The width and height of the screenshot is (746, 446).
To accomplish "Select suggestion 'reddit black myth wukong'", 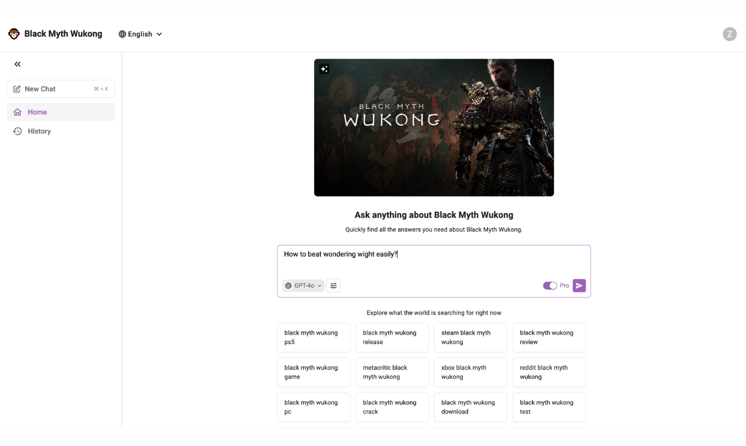I will click(549, 373).
